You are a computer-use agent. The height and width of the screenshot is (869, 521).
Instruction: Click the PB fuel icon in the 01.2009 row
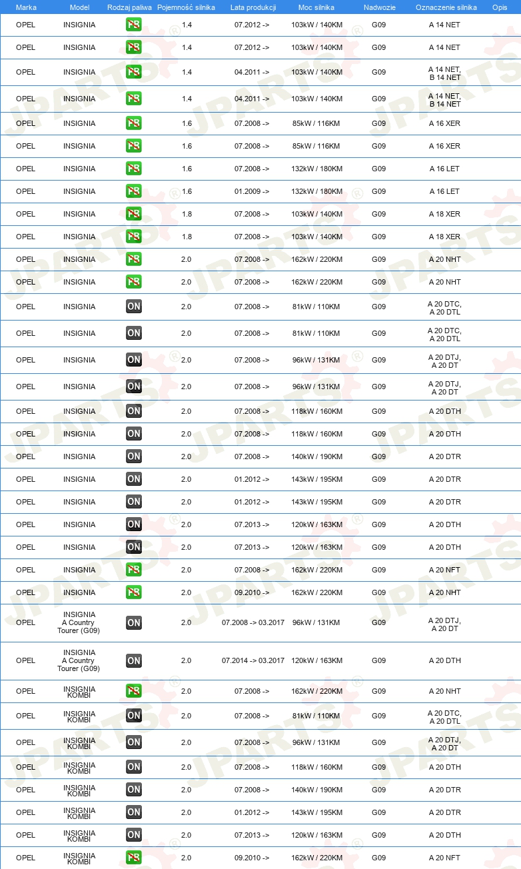point(134,191)
